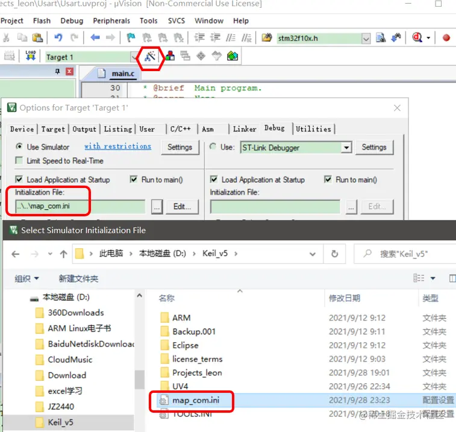Switch to the C/C++ tab
456x432 pixels.
point(181,129)
